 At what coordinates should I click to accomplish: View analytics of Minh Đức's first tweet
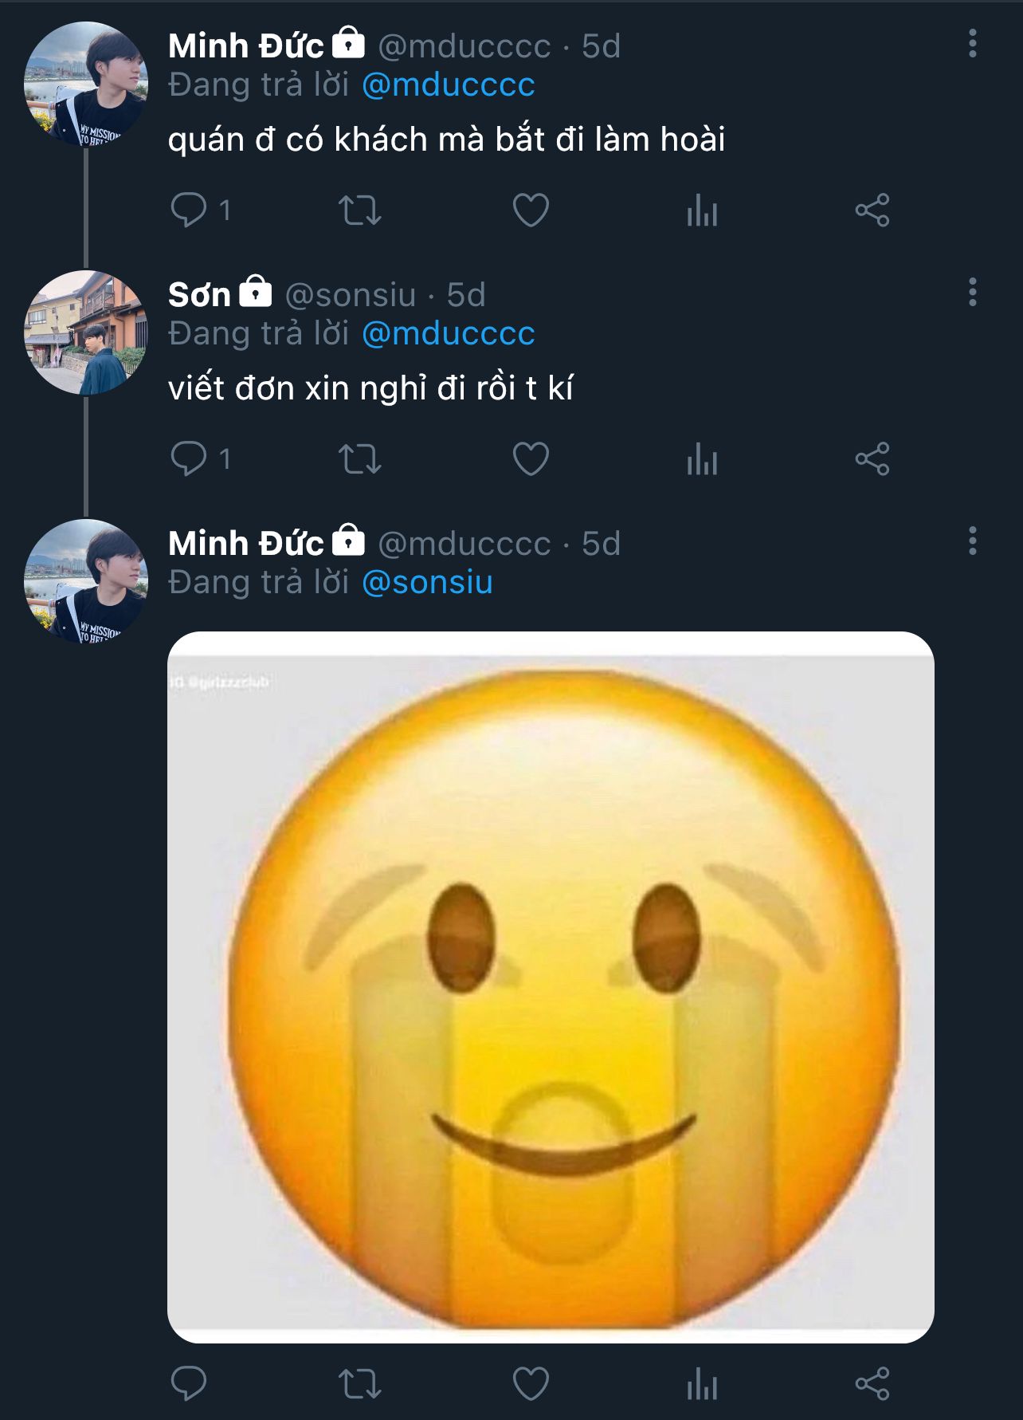pyautogui.click(x=702, y=210)
